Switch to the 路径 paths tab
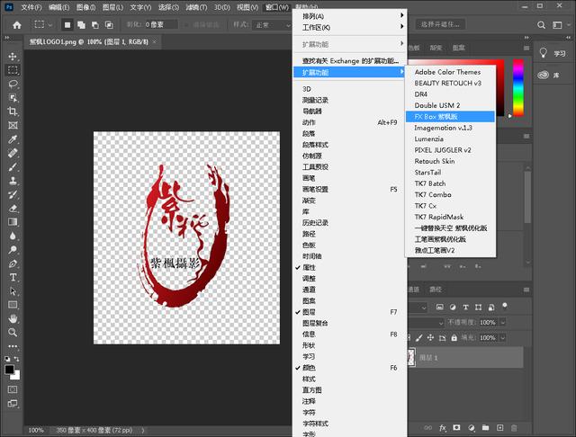Screen dimensions: 576x437 pos(436,290)
